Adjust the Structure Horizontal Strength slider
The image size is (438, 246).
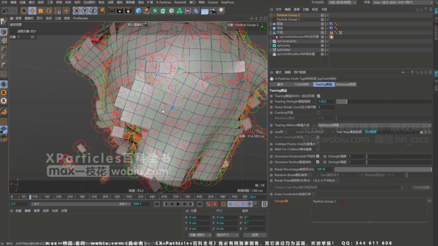click(399, 156)
